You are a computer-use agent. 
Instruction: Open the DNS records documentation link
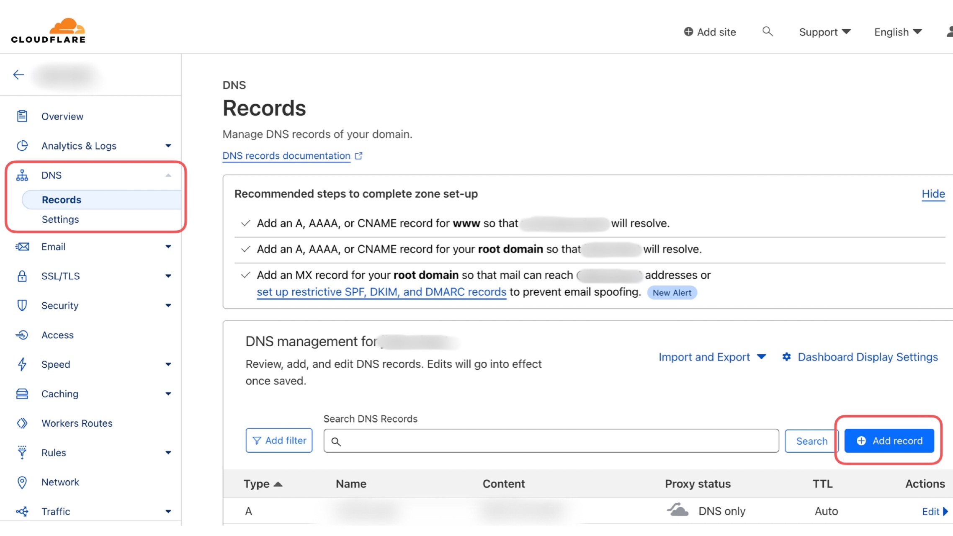(286, 156)
